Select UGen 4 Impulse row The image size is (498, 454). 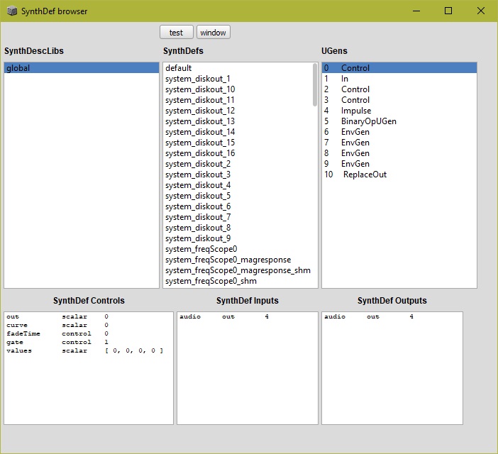coord(399,111)
